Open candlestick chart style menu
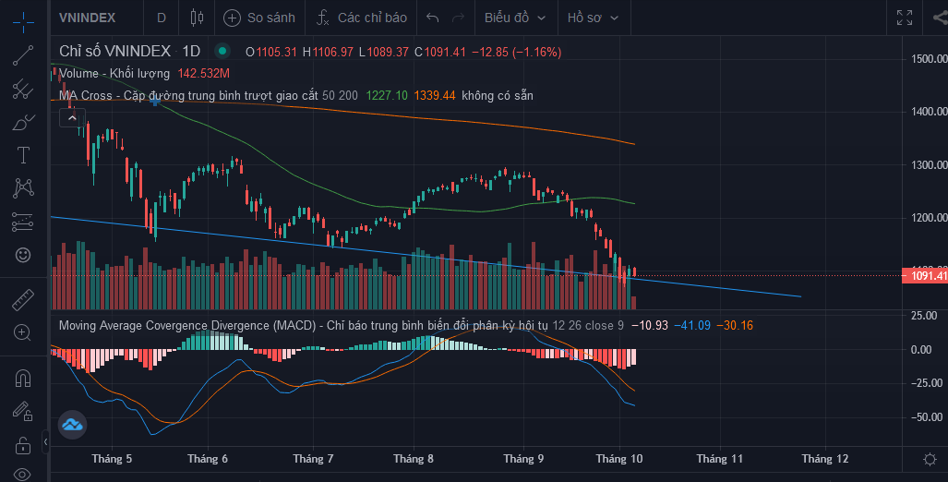948x482 pixels. (x=195, y=18)
